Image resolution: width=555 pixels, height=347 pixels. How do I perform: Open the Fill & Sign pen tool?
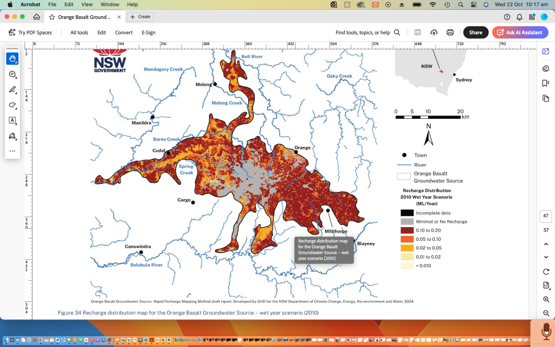pos(12,136)
